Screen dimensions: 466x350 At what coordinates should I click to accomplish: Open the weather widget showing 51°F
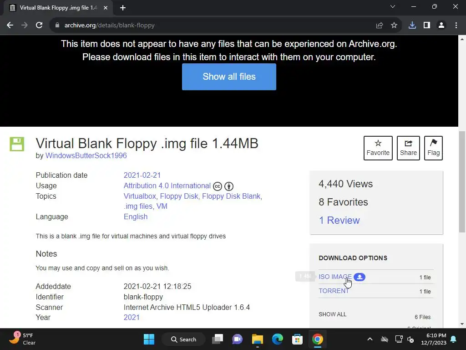click(x=22, y=339)
